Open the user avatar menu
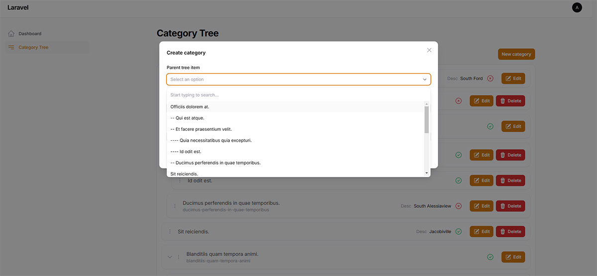This screenshot has width=597, height=276. tap(577, 7)
